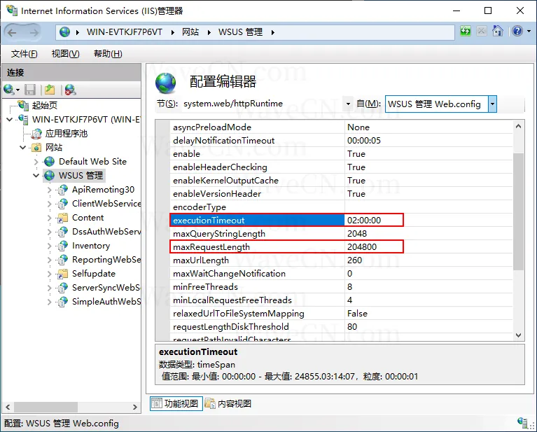Select Inventory application
This screenshot has width=537, height=432.
click(x=91, y=246)
